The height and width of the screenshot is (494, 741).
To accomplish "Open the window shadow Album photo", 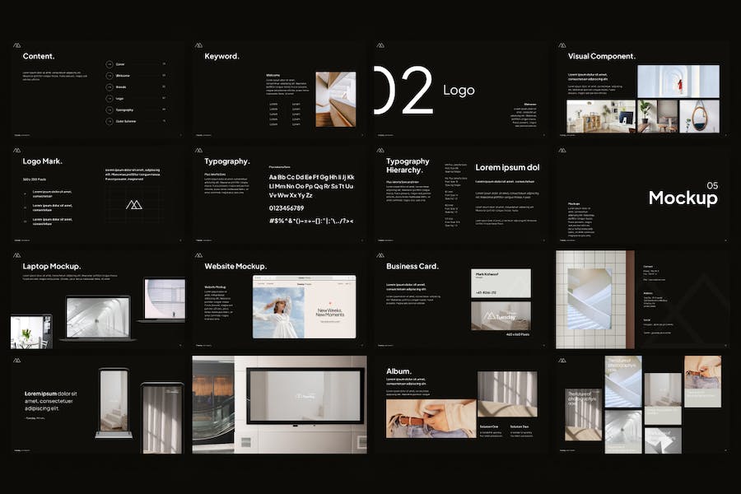I will [x=507, y=394].
